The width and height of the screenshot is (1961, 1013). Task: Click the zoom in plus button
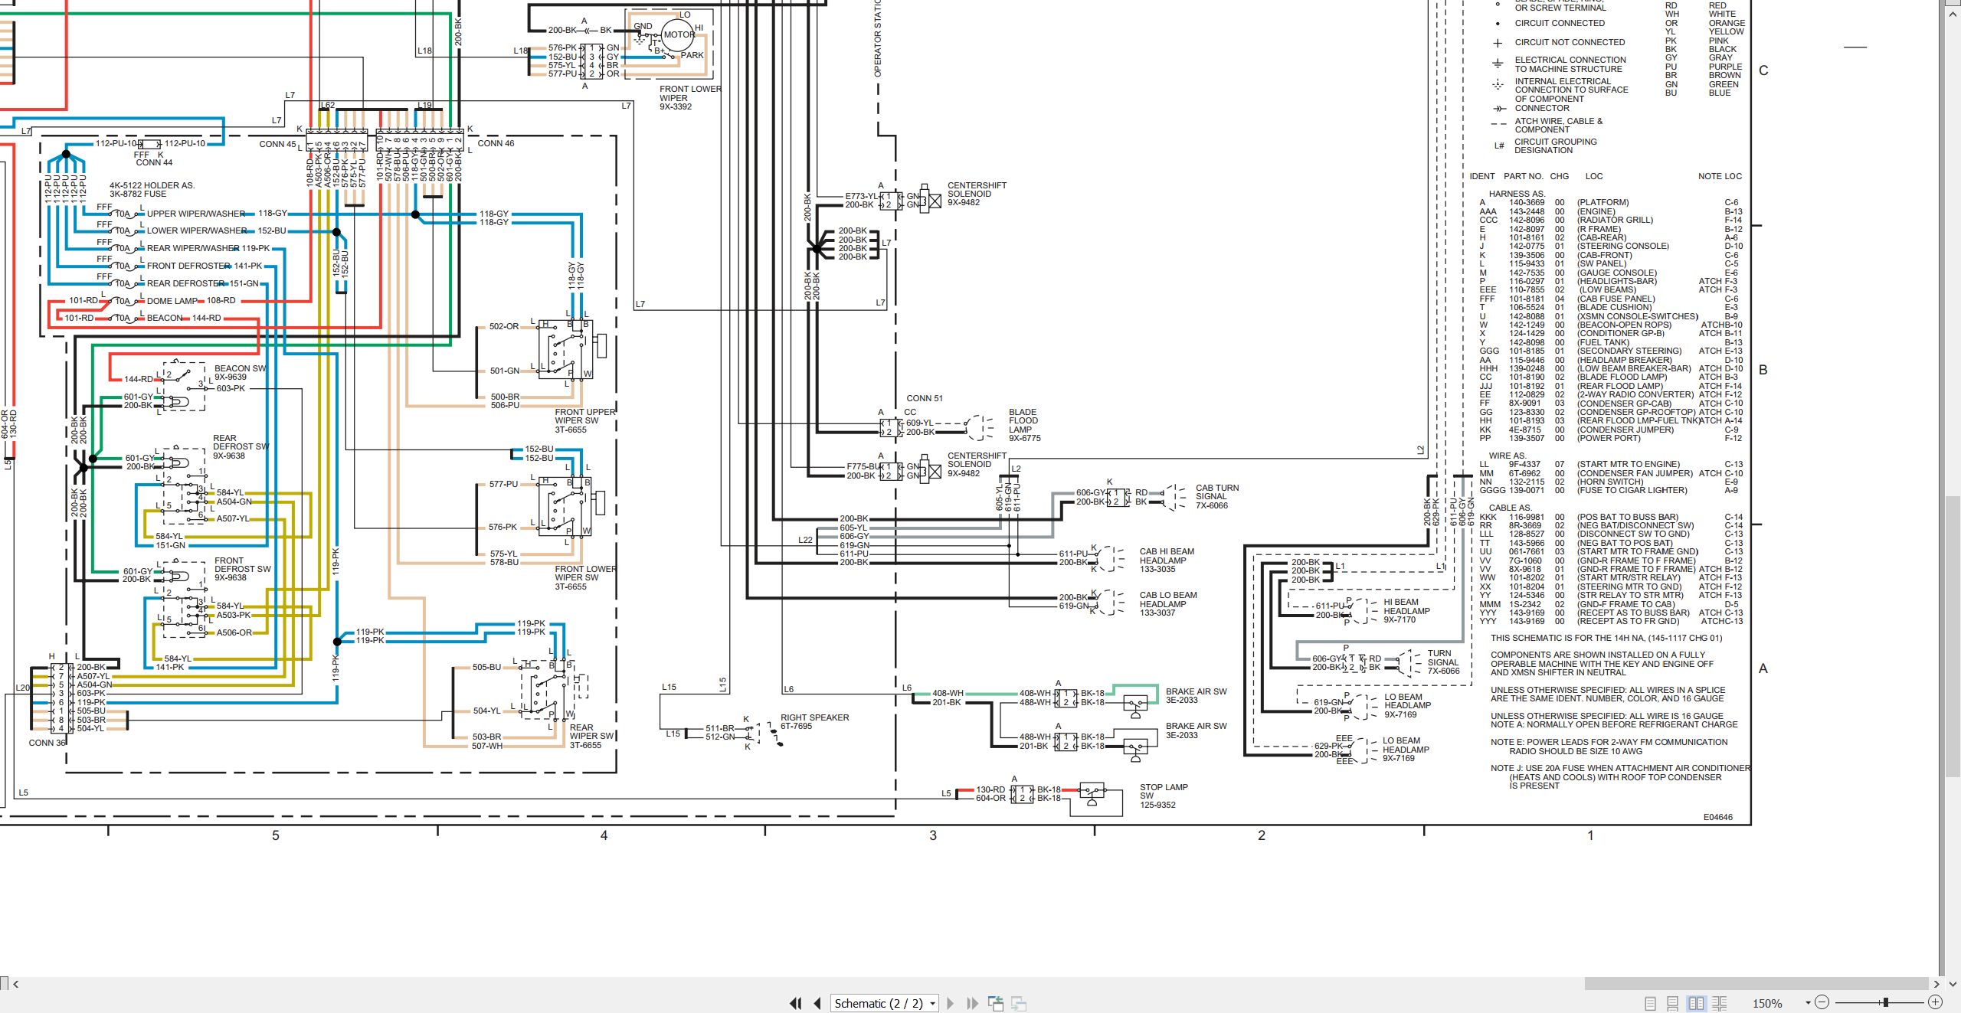coord(1935,1002)
